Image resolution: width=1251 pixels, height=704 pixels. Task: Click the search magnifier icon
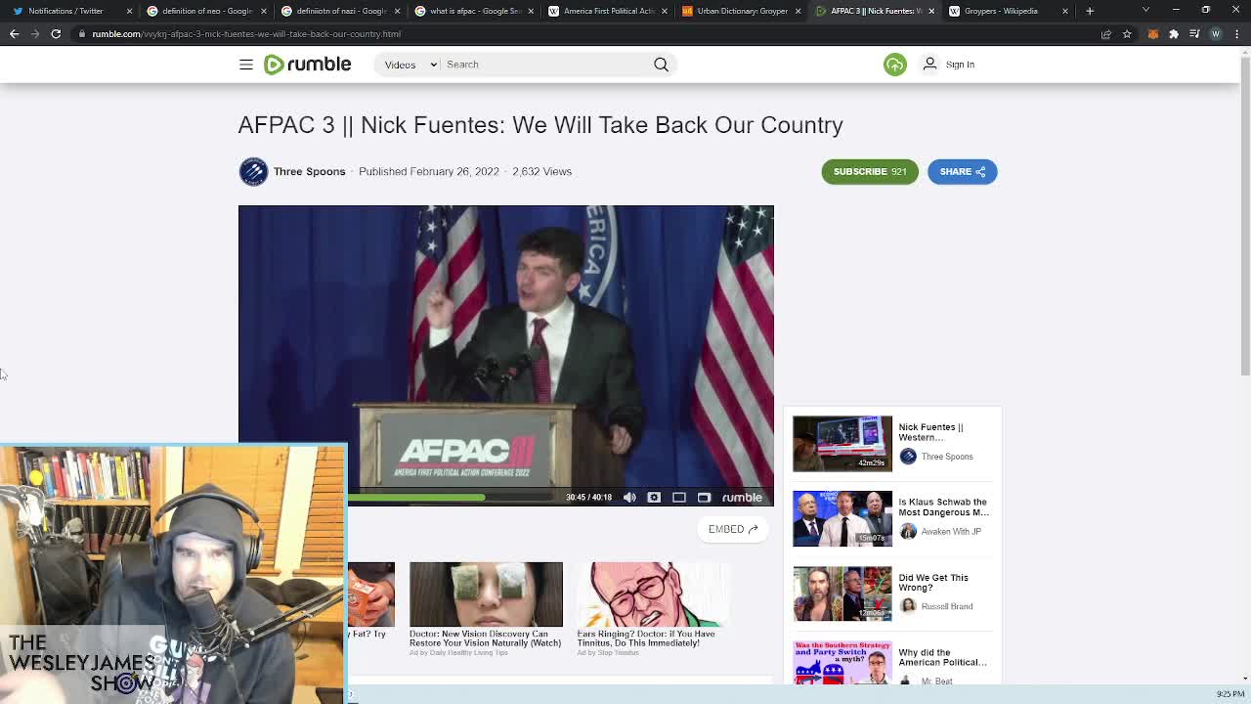pyautogui.click(x=662, y=65)
